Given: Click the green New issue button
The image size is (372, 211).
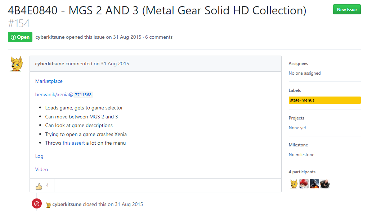Looking at the screenshot, I should pos(347,10).
